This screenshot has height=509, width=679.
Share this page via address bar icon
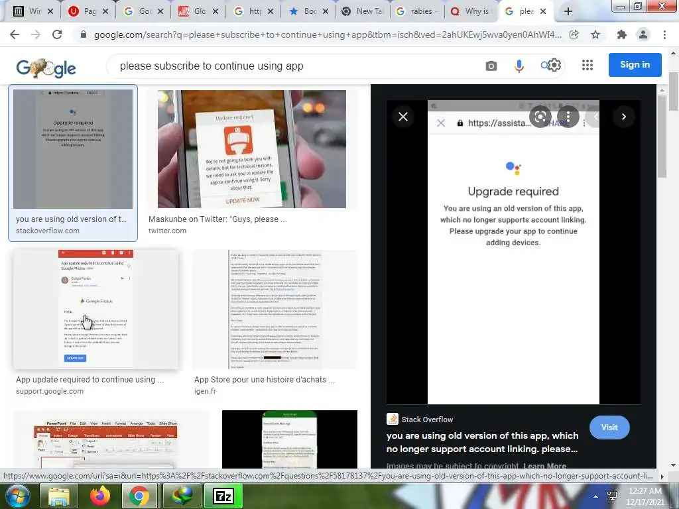[574, 34]
